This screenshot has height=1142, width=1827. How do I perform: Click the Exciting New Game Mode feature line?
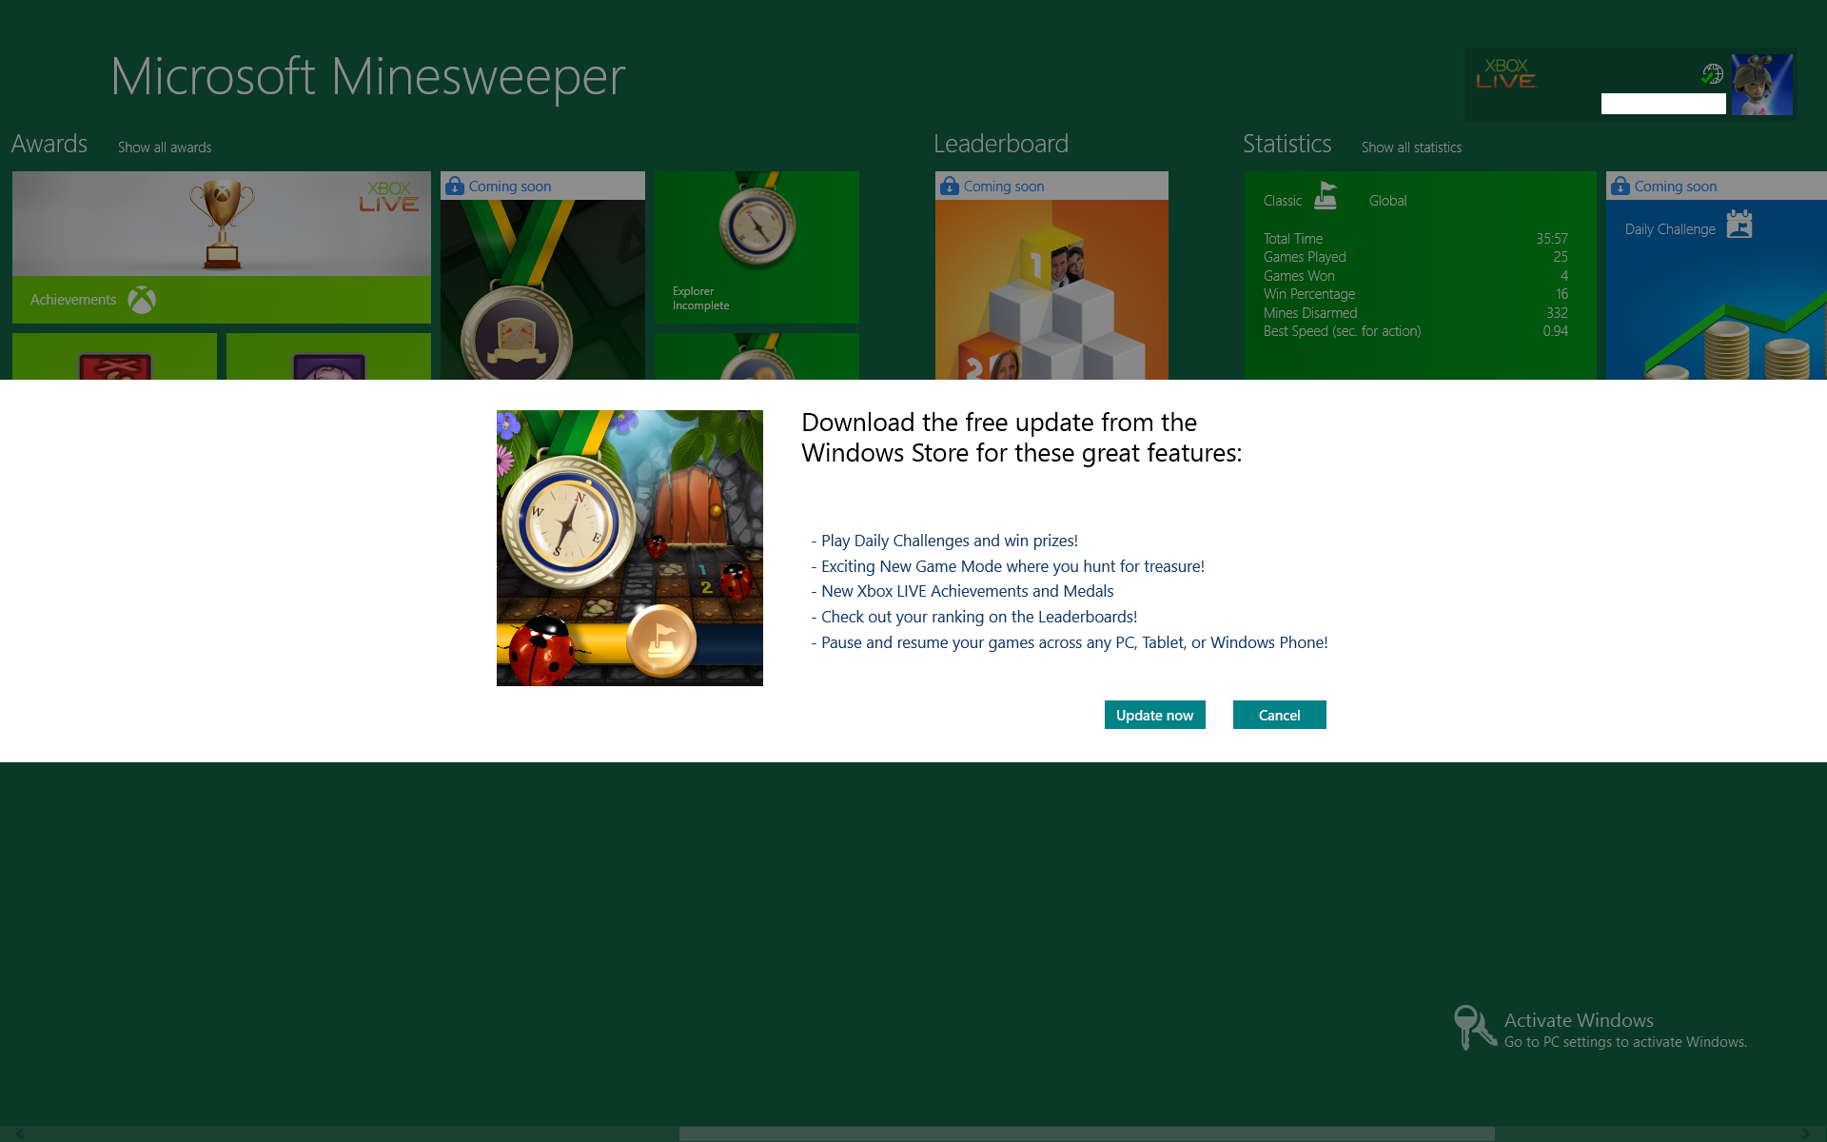pyautogui.click(x=1008, y=566)
